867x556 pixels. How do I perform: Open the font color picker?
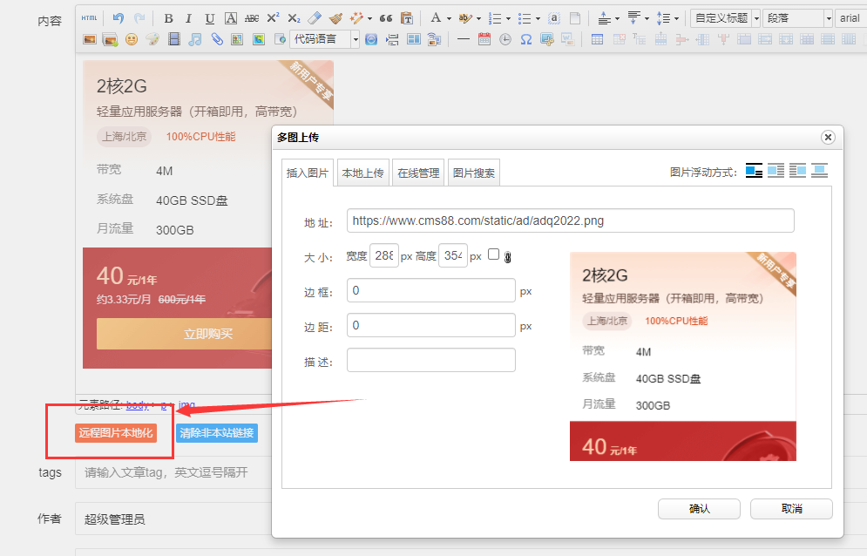pos(436,17)
